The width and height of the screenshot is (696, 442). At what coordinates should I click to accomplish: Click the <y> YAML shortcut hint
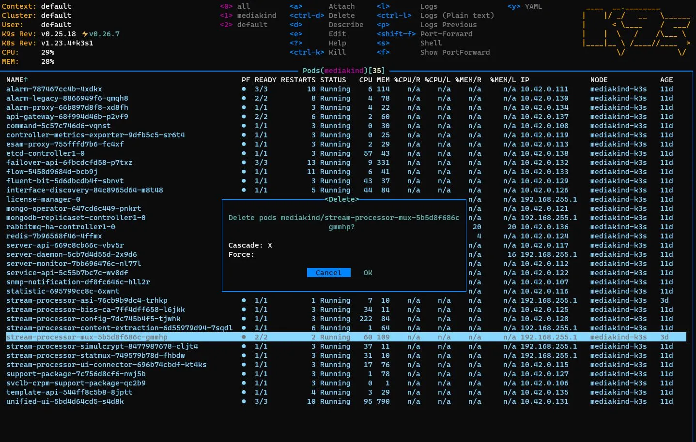click(x=525, y=6)
